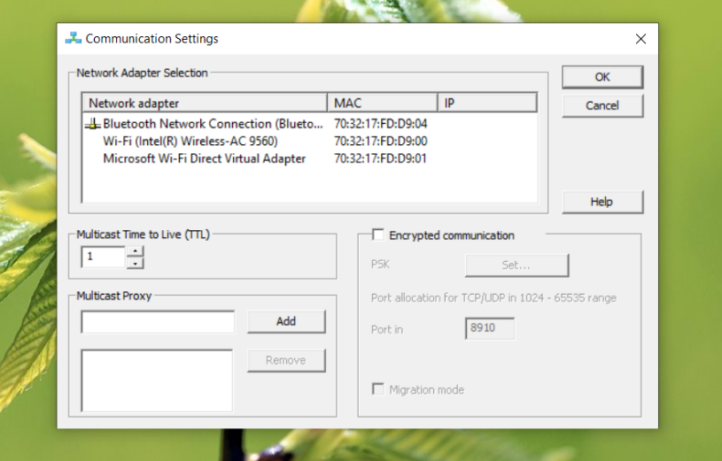Click MAC address 70:32:17:FD:D9:00

point(380,142)
